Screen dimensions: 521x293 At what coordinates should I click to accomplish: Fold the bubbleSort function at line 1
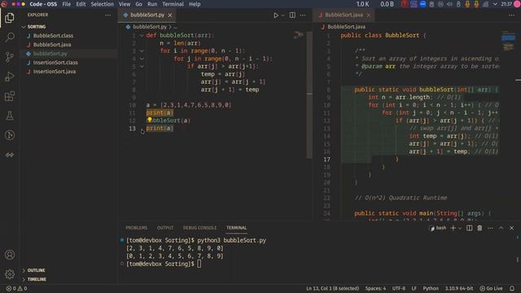coord(142,35)
